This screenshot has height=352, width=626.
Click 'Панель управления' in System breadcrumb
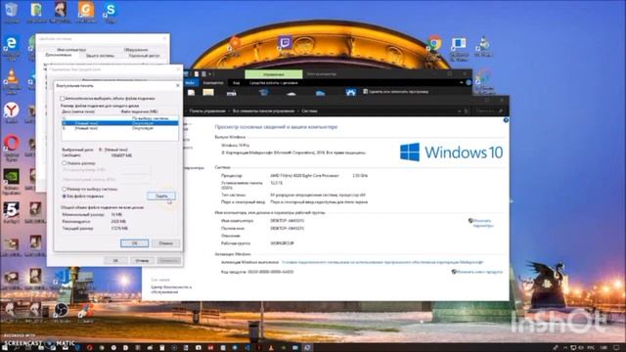(x=207, y=110)
